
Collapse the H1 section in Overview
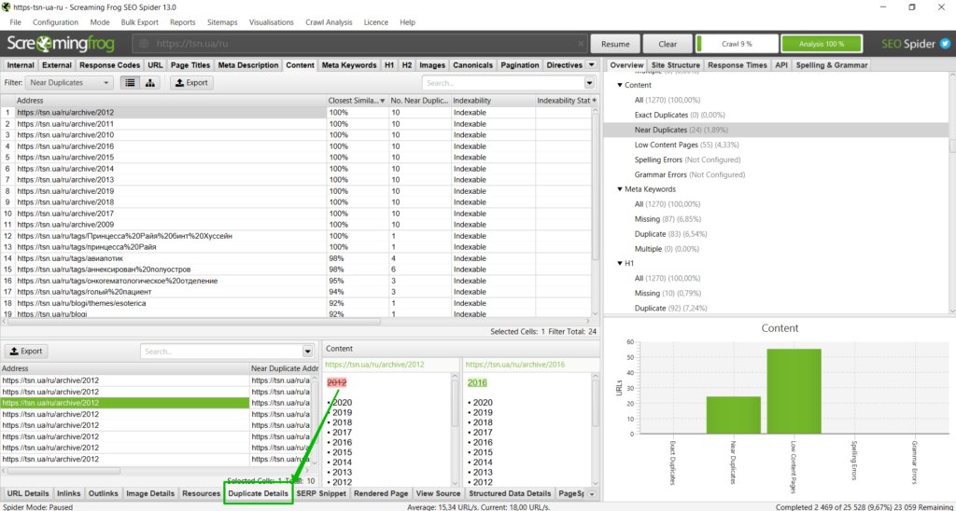coord(620,263)
